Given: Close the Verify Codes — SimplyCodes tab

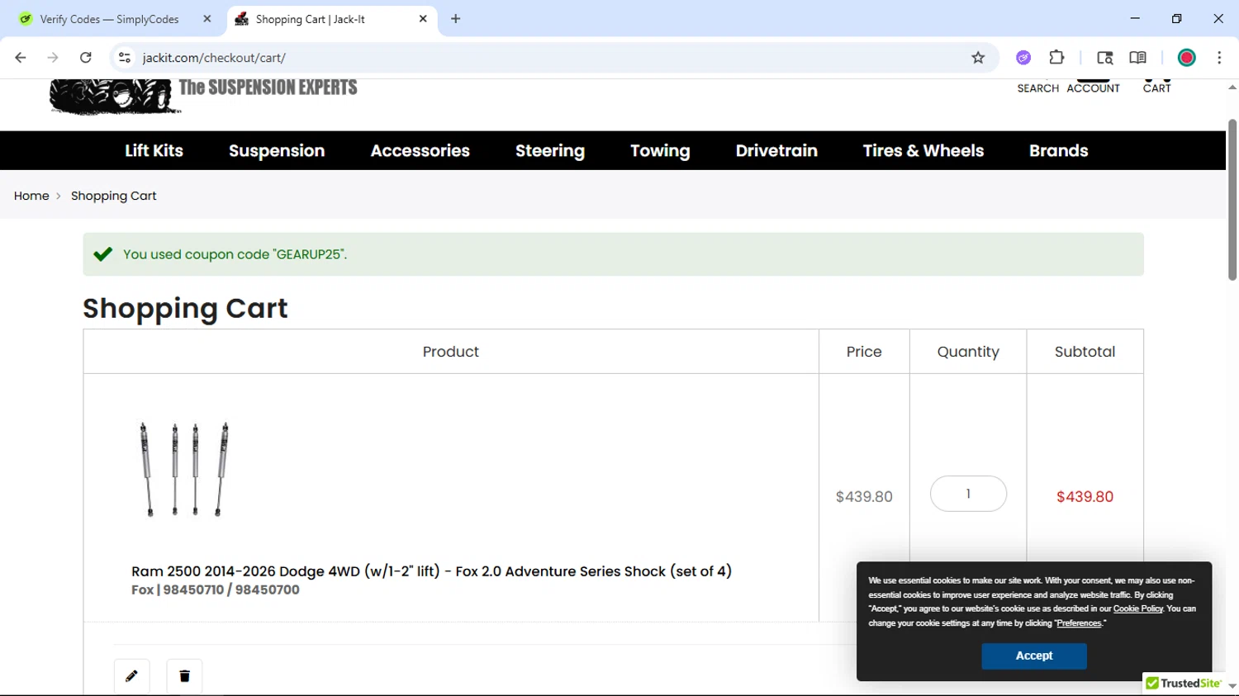Looking at the screenshot, I should tap(207, 19).
